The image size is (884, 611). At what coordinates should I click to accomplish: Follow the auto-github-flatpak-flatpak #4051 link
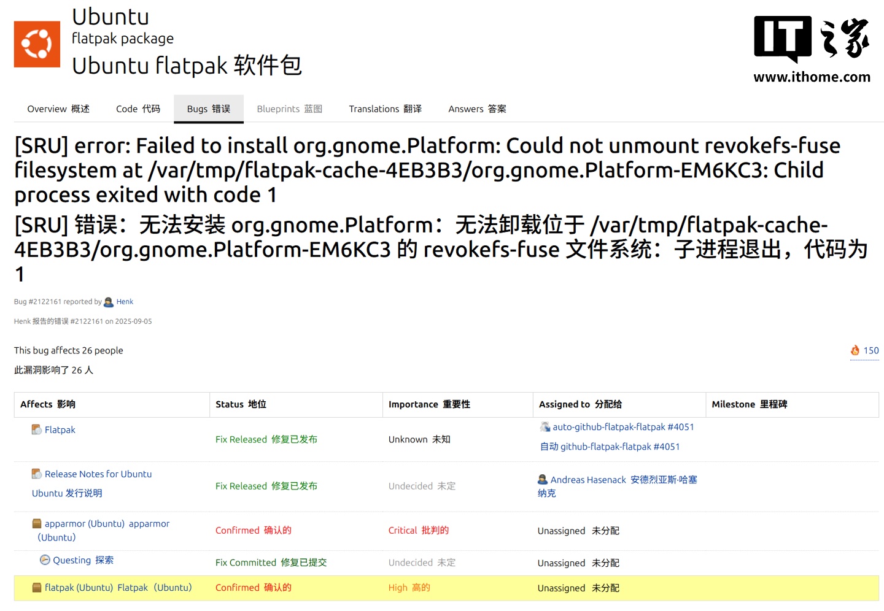[622, 426]
